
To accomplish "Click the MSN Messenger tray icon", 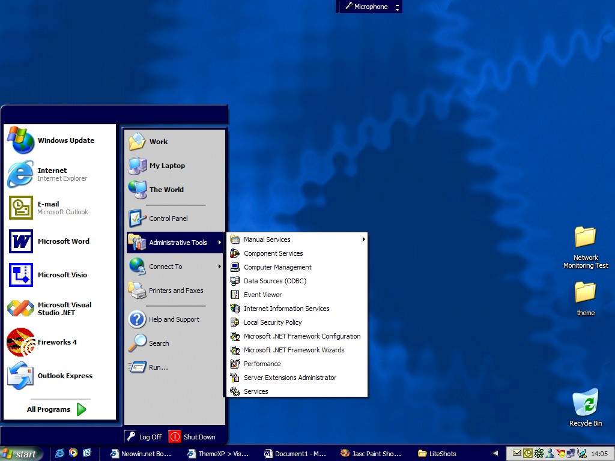I will click(550, 454).
